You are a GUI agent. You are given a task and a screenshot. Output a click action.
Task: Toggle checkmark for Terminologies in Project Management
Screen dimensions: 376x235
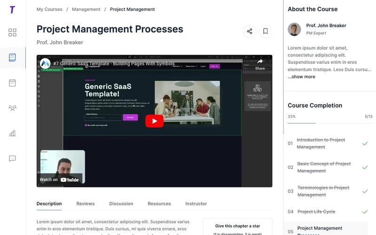365,191
